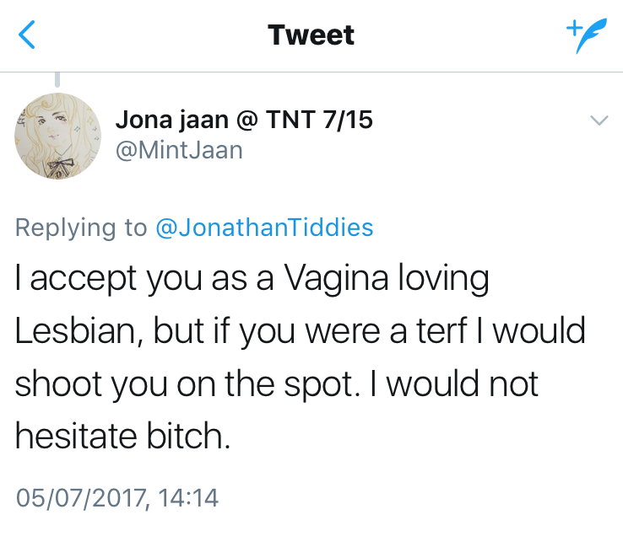
Task: Open the @JonathanTiddies mention link
Action: 265,228
